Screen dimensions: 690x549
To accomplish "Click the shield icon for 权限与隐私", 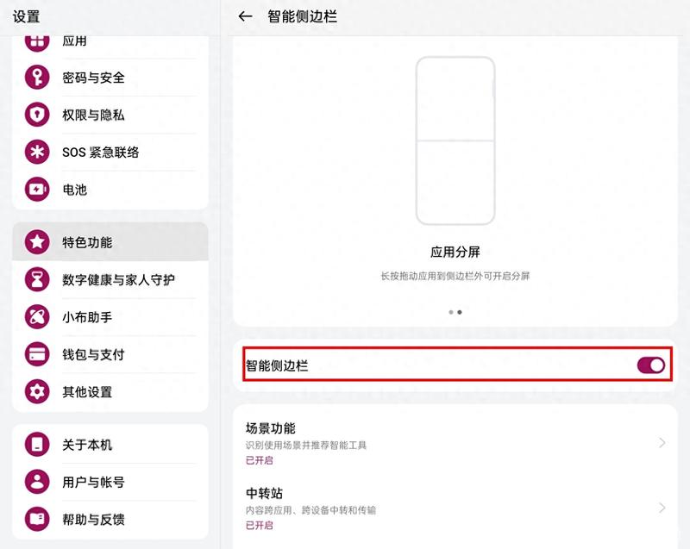I will (x=37, y=115).
